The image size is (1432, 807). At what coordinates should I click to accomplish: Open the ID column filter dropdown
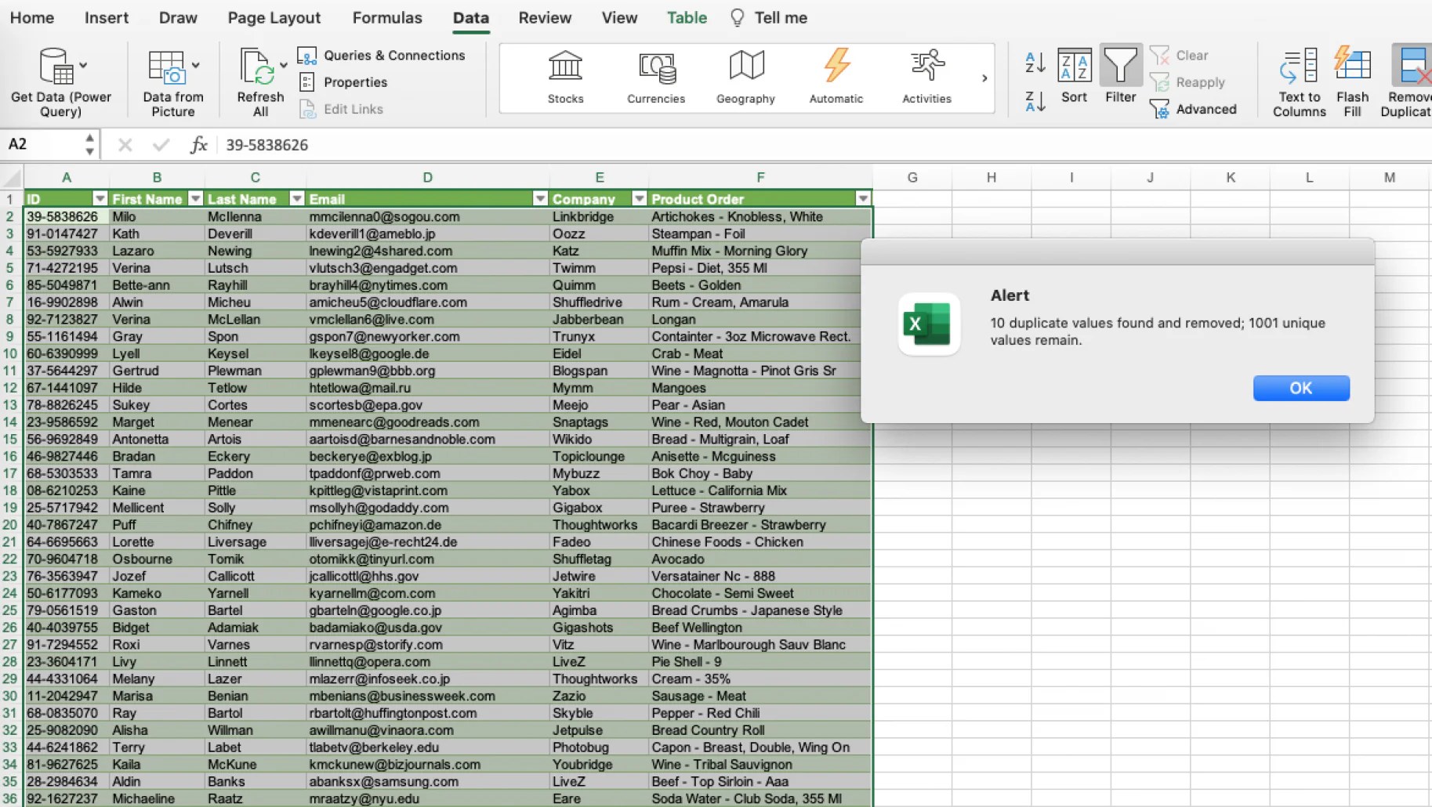point(100,198)
